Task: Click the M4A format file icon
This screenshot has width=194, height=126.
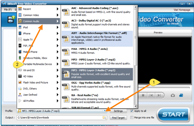Action: click(x=66, y=52)
